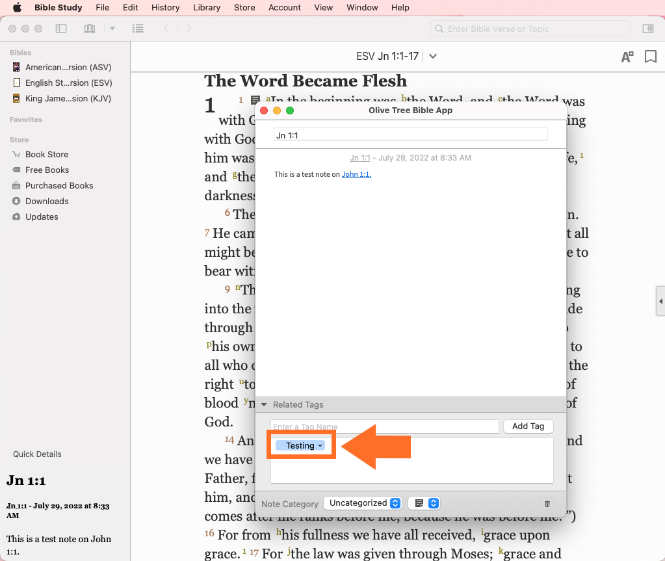This screenshot has width=665, height=561.
Task: Select English Standard Version in sidebar
Action: 68,83
